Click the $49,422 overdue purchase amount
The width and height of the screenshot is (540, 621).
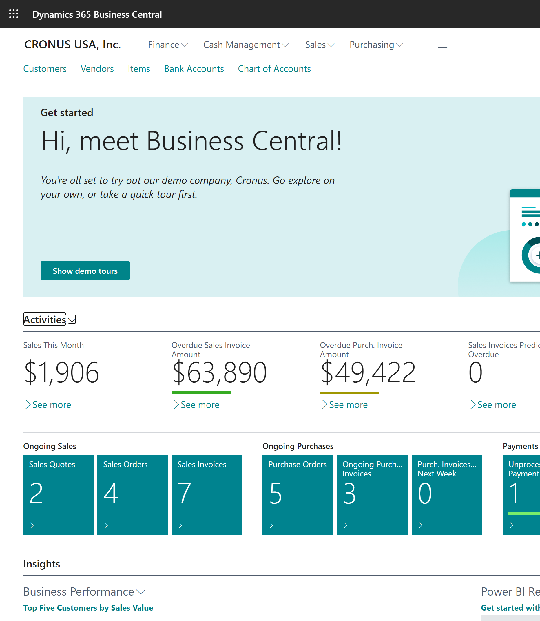click(368, 373)
